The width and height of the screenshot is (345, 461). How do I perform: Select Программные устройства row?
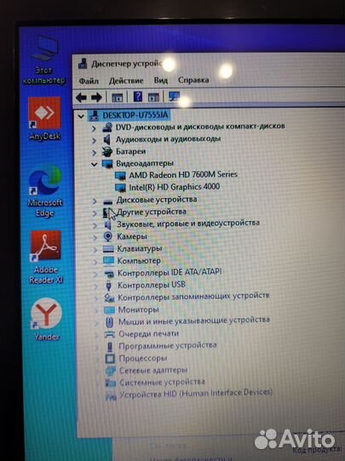coord(168,346)
